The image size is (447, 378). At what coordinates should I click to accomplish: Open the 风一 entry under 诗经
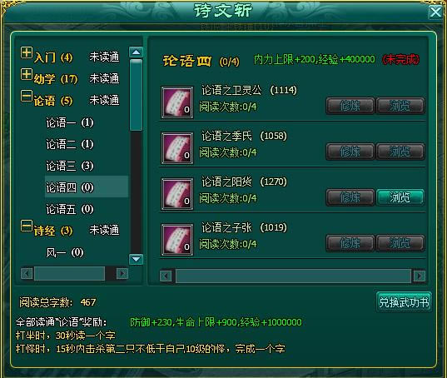click(65, 252)
